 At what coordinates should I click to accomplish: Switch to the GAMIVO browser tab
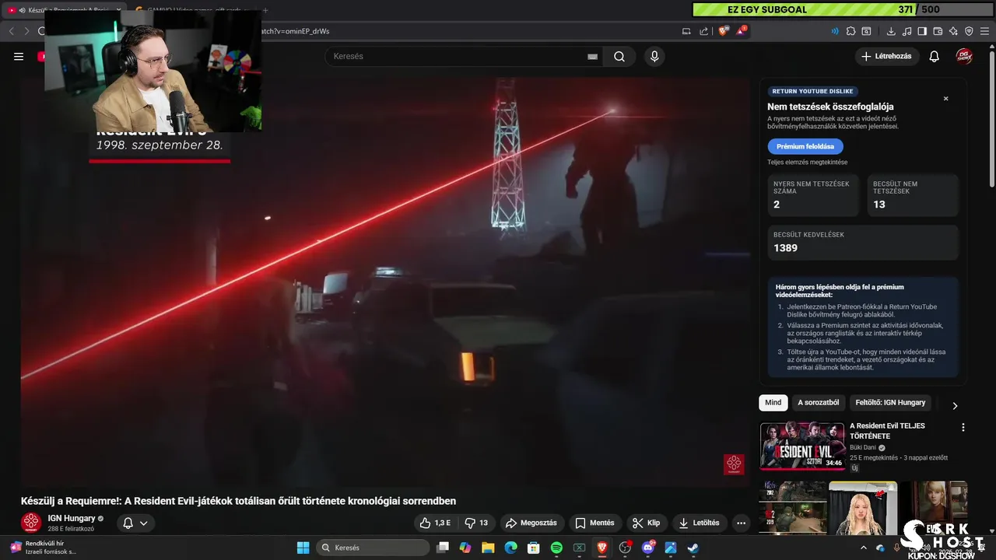(x=195, y=10)
